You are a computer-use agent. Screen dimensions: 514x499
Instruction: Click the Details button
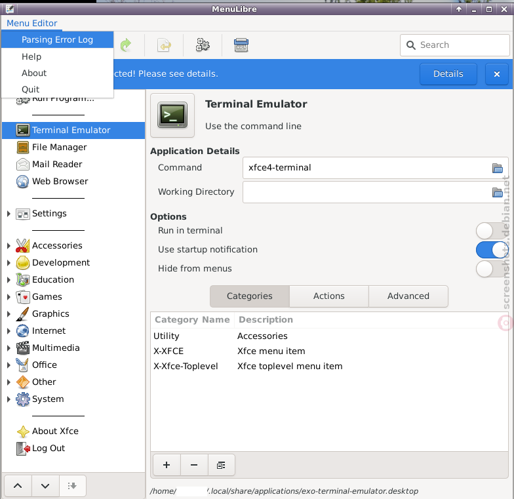click(448, 73)
